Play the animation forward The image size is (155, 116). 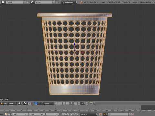point(72,114)
